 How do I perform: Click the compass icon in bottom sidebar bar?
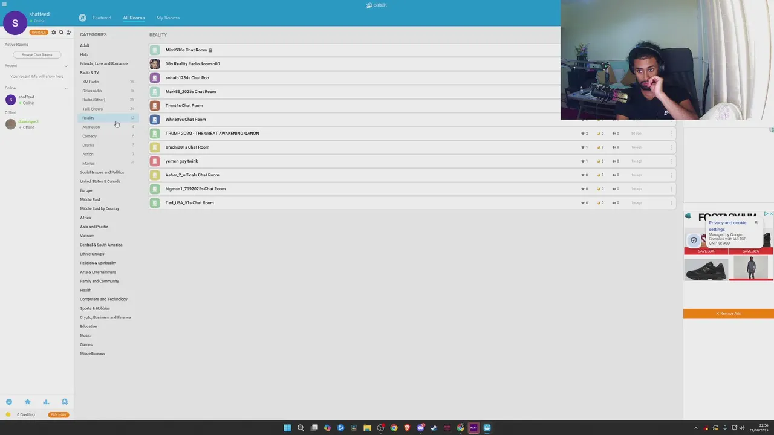tap(9, 402)
